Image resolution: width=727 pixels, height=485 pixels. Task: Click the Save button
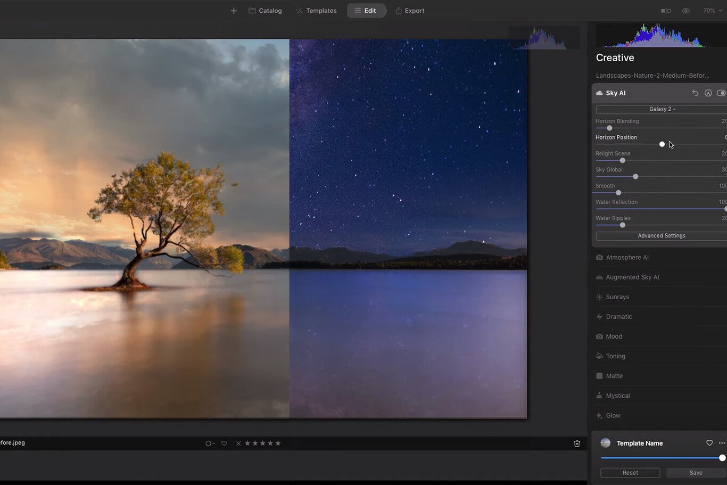point(696,473)
